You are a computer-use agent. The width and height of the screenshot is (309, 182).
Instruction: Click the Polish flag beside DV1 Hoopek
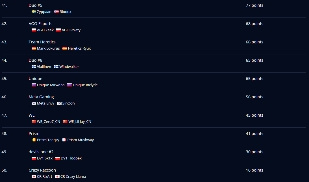coord(58,158)
